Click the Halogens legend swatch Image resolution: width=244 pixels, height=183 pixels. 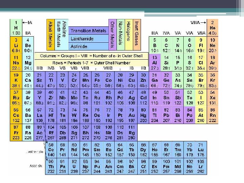click(x=129, y=35)
